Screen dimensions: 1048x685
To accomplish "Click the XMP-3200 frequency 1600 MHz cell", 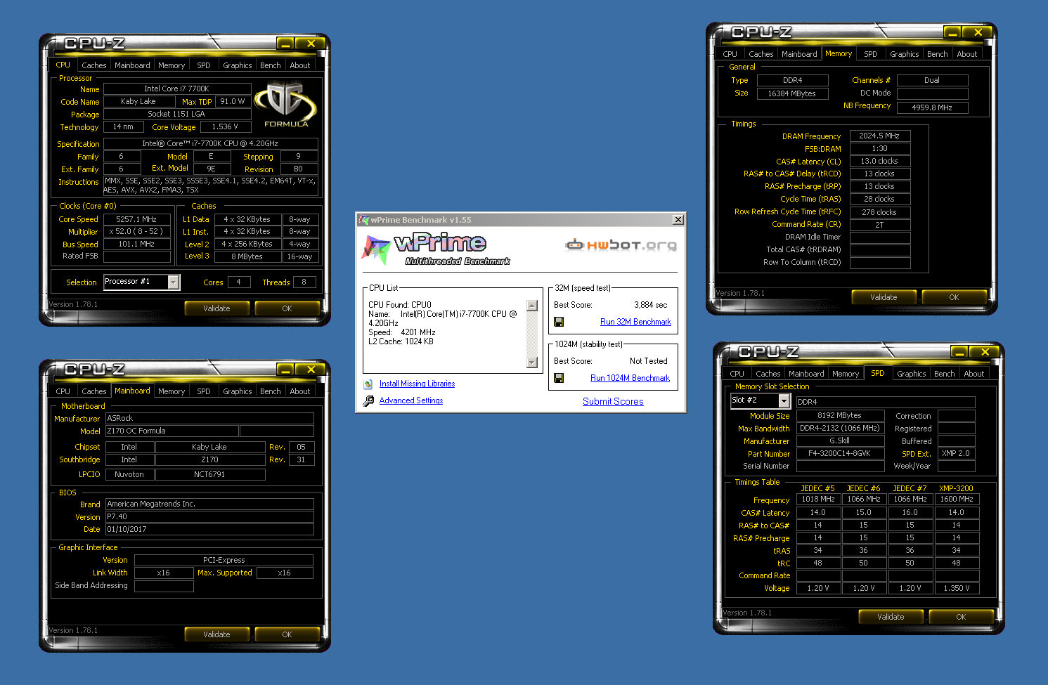I will (957, 499).
